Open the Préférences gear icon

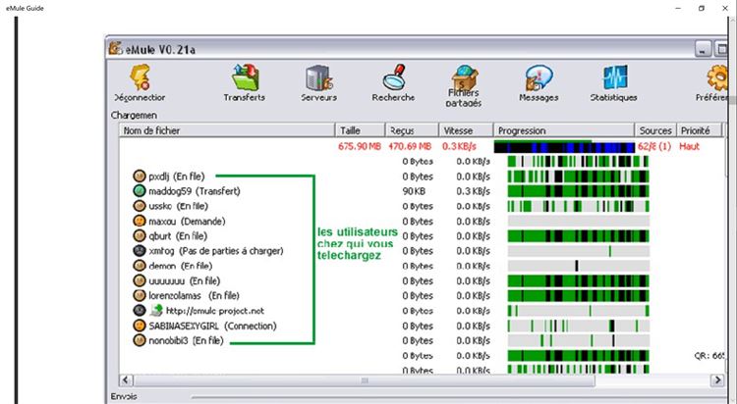click(x=717, y=77)
